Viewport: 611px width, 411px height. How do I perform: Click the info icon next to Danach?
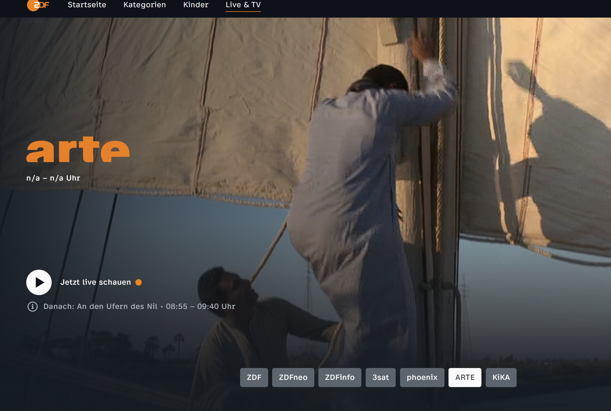click(33, 306)
